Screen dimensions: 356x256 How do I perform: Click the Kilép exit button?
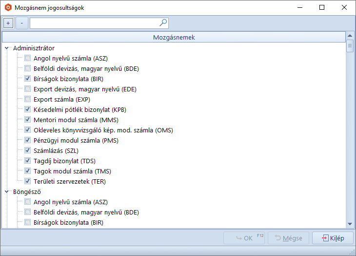click(x=332, y=238)
